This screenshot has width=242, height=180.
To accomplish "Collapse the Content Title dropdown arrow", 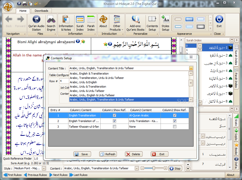I will (x=191, y=68).
